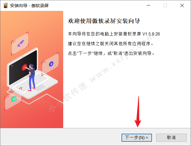Click the instruction line mentioning 下一步 and 取消
The image size is (191, 146).
tap(111, 53)
